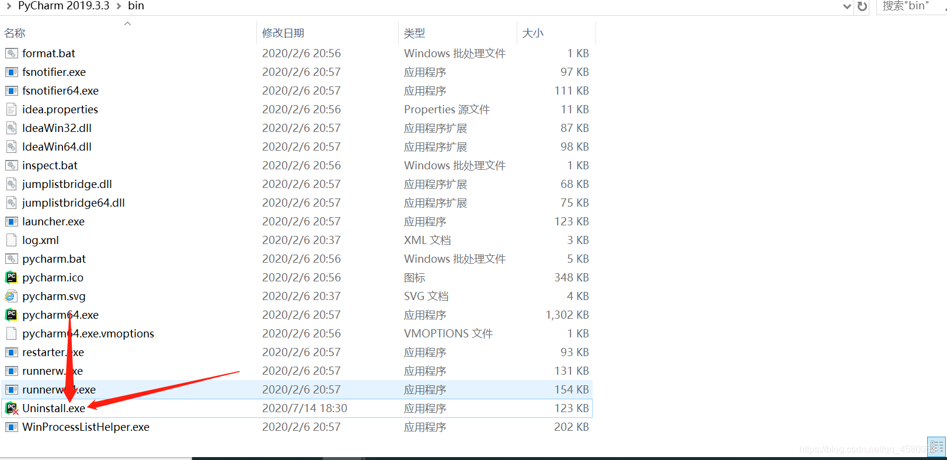Sort files by the 名称 column header

pyautogui.click(x=15, y=33)
